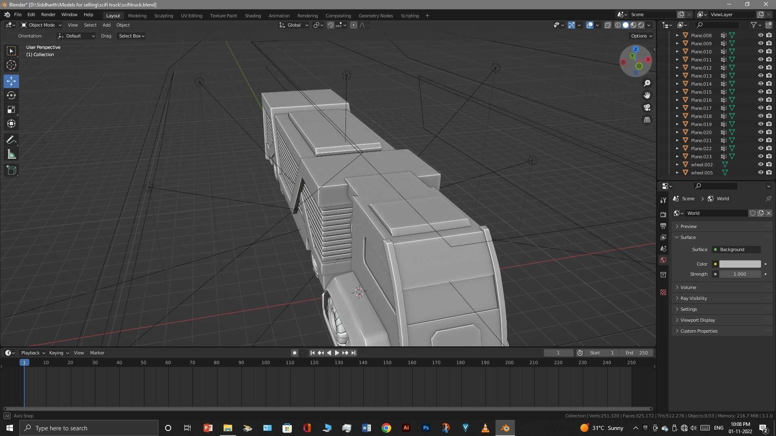
Task: Open the Tool properties tab
Action: point(663,200)
